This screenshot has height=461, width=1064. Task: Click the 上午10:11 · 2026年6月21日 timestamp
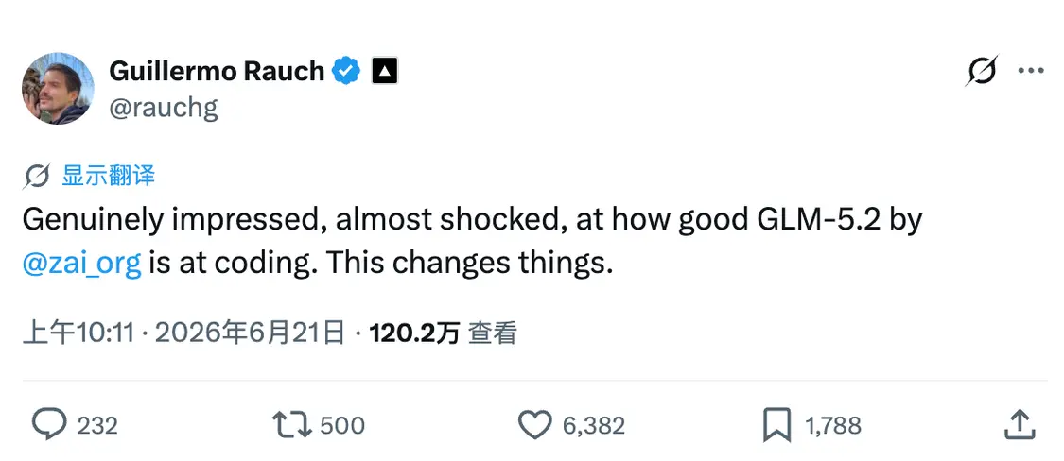coord(183,333)
